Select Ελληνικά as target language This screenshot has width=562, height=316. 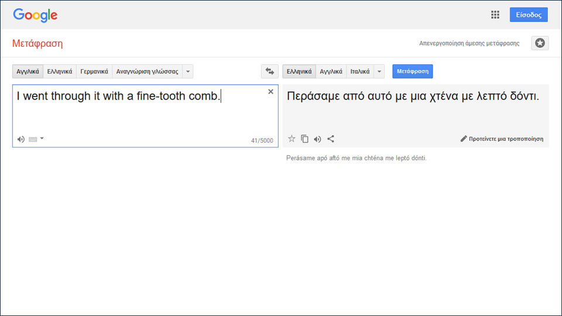299,71
